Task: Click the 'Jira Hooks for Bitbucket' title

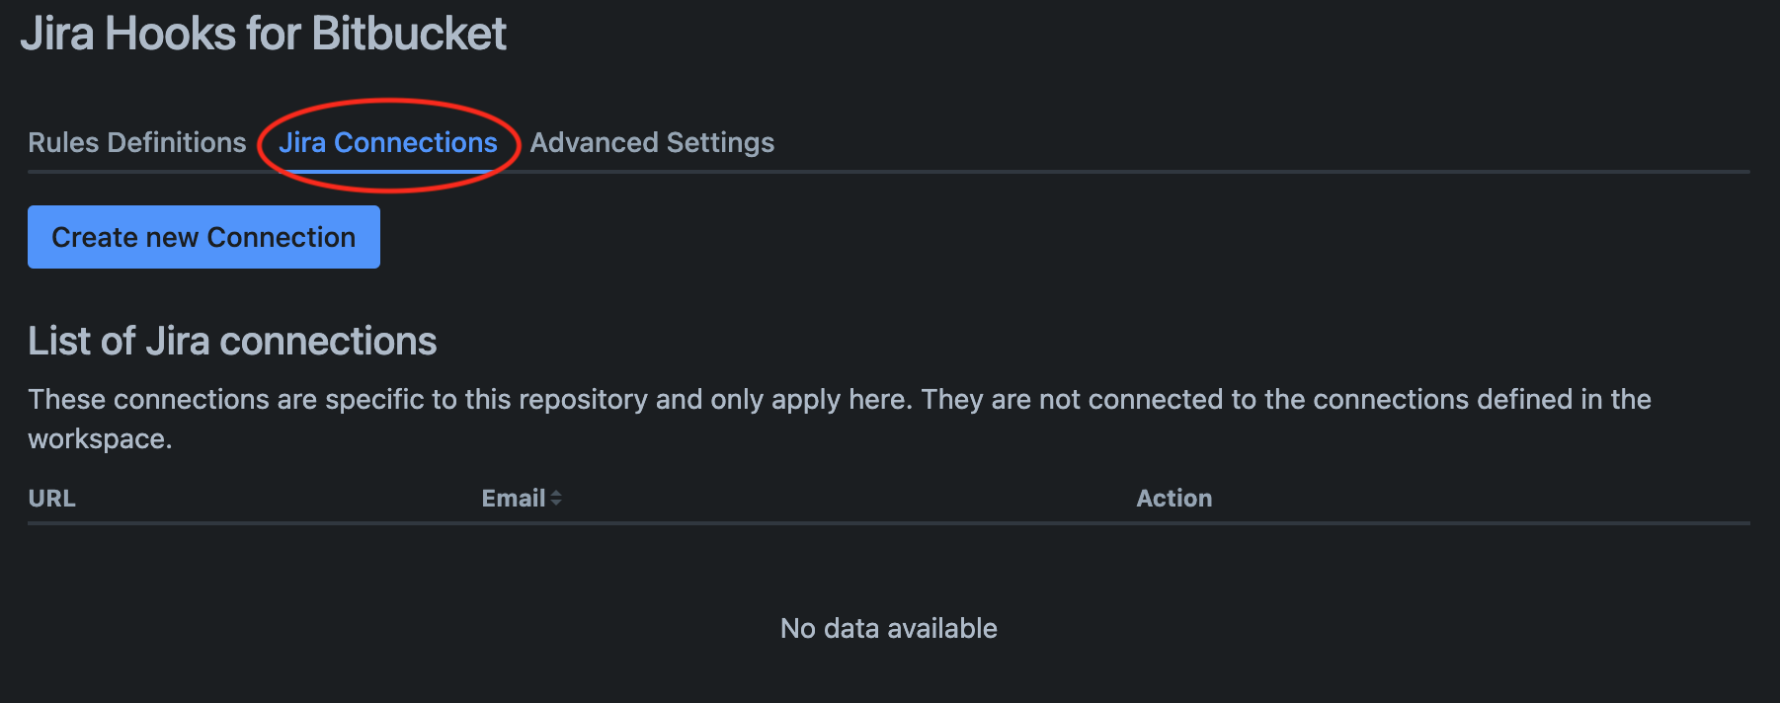Action: coord(267,33)
